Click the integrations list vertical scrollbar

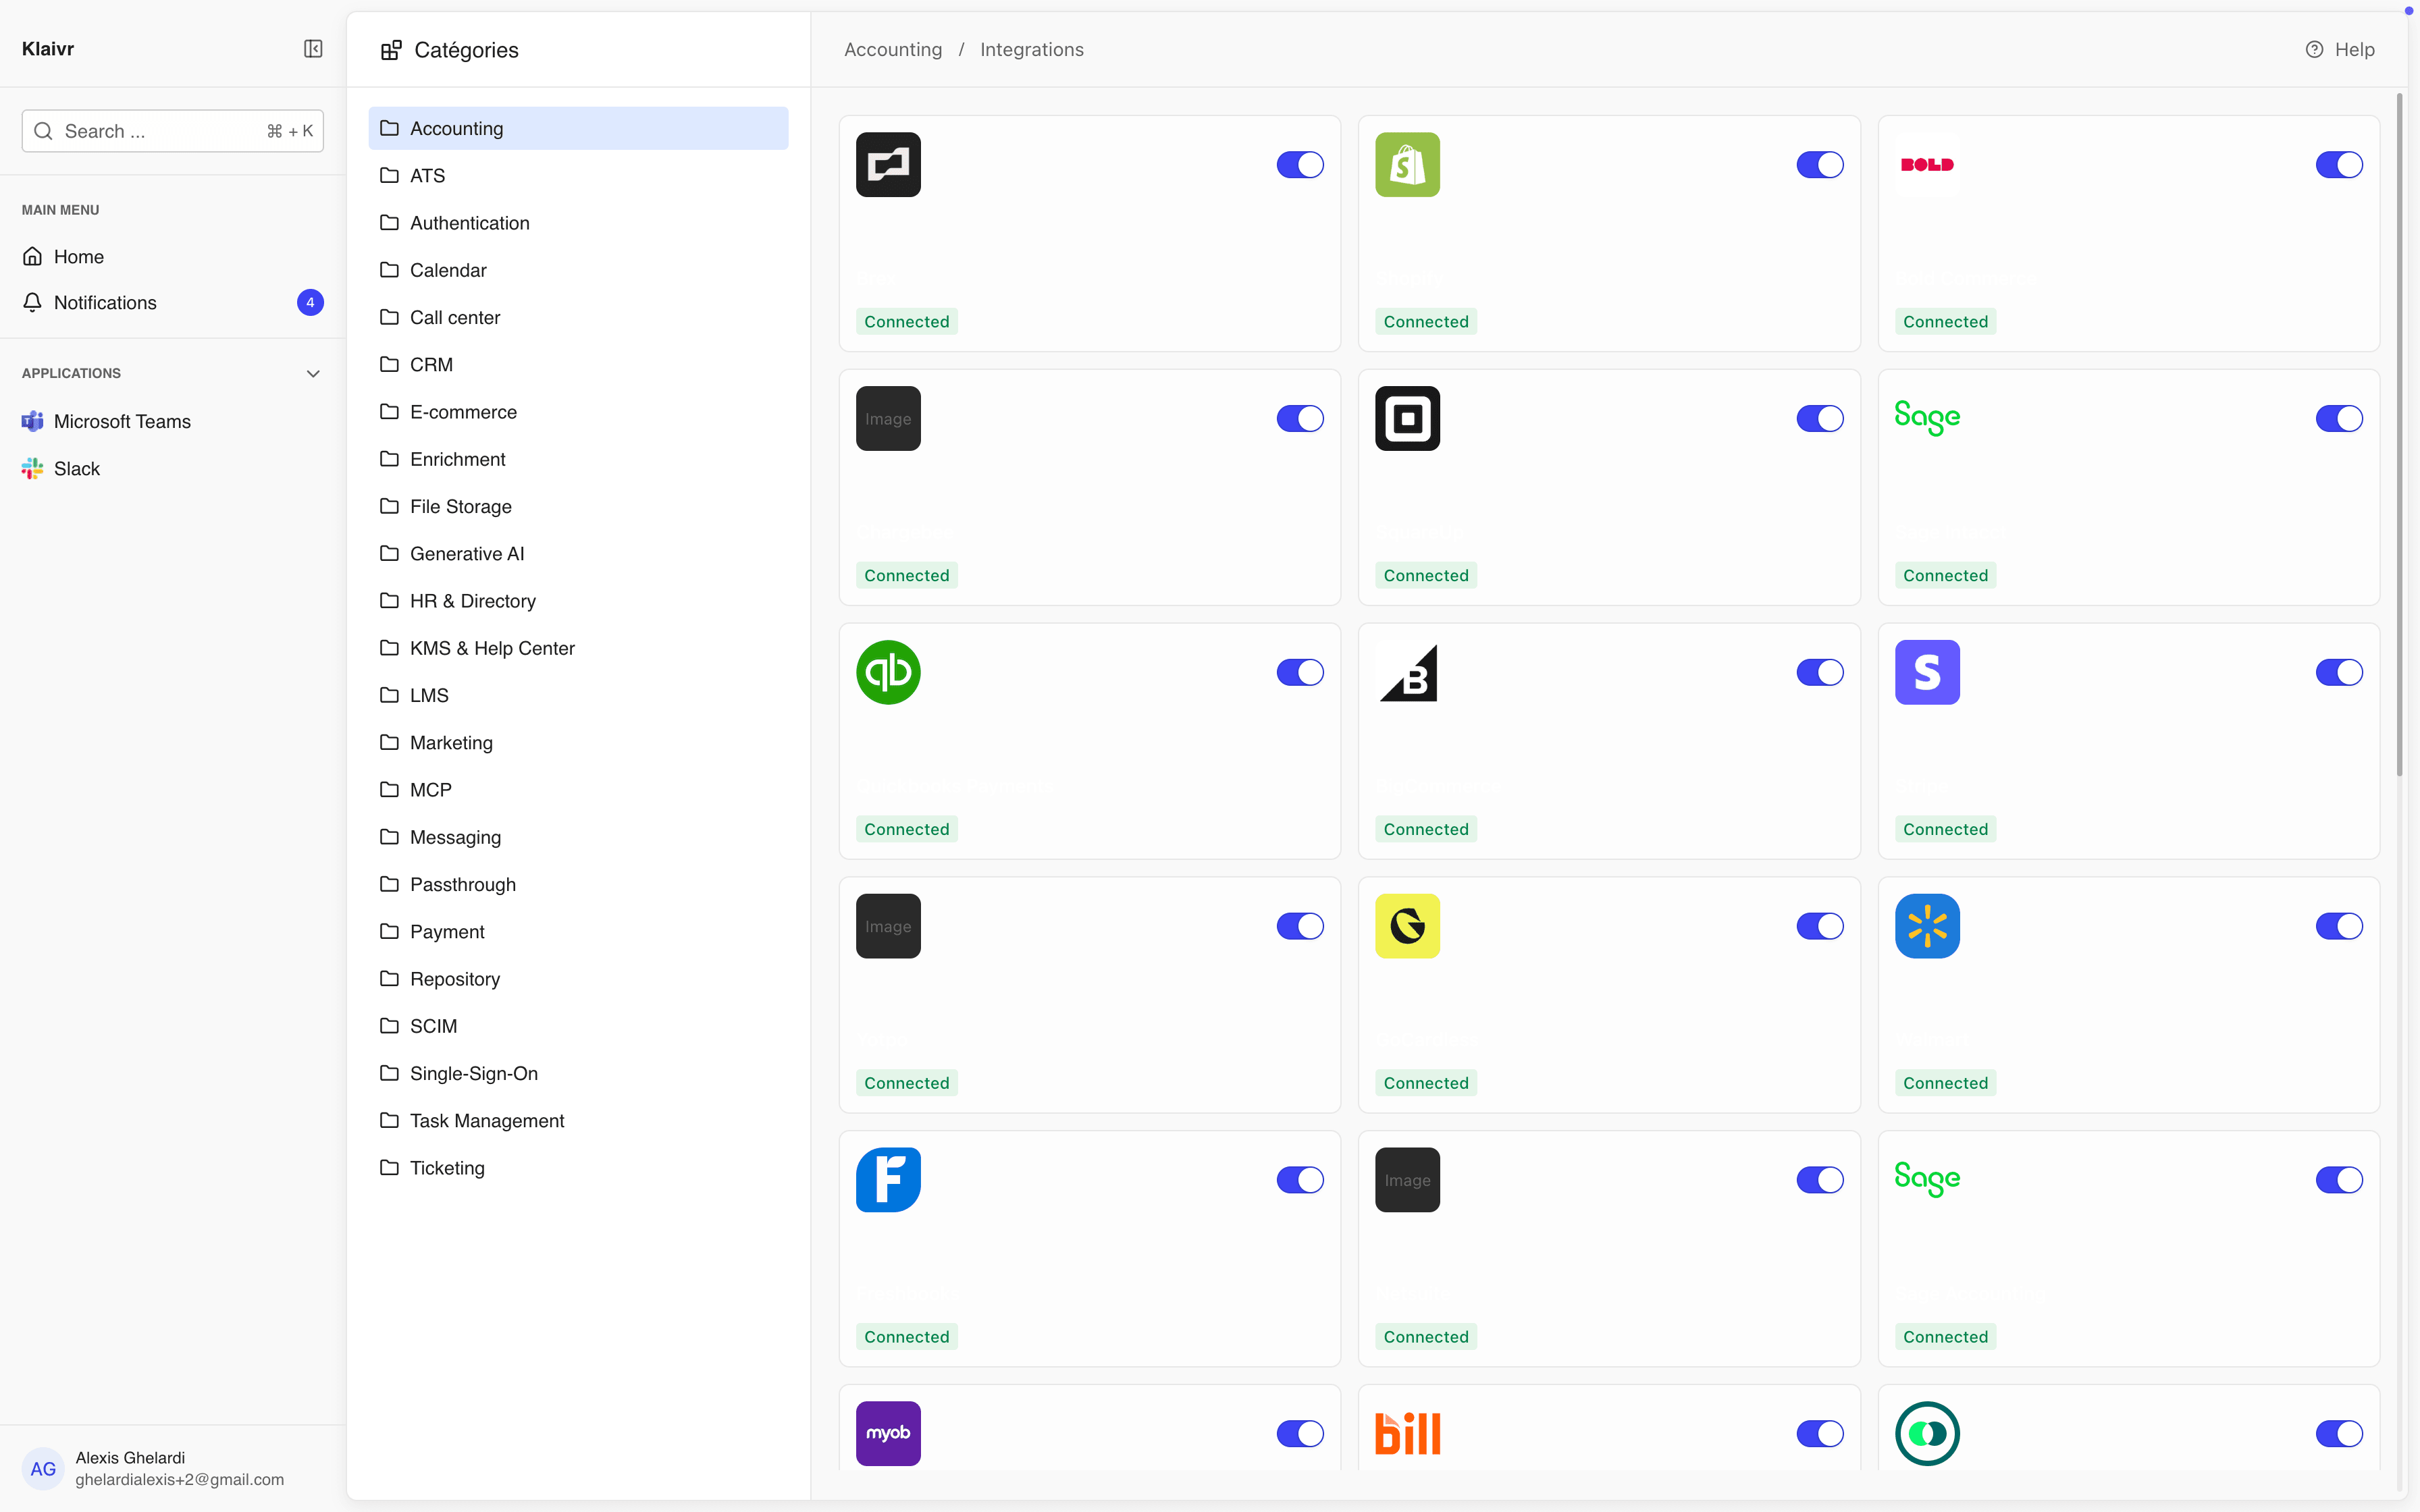[x=2399, y=435]
